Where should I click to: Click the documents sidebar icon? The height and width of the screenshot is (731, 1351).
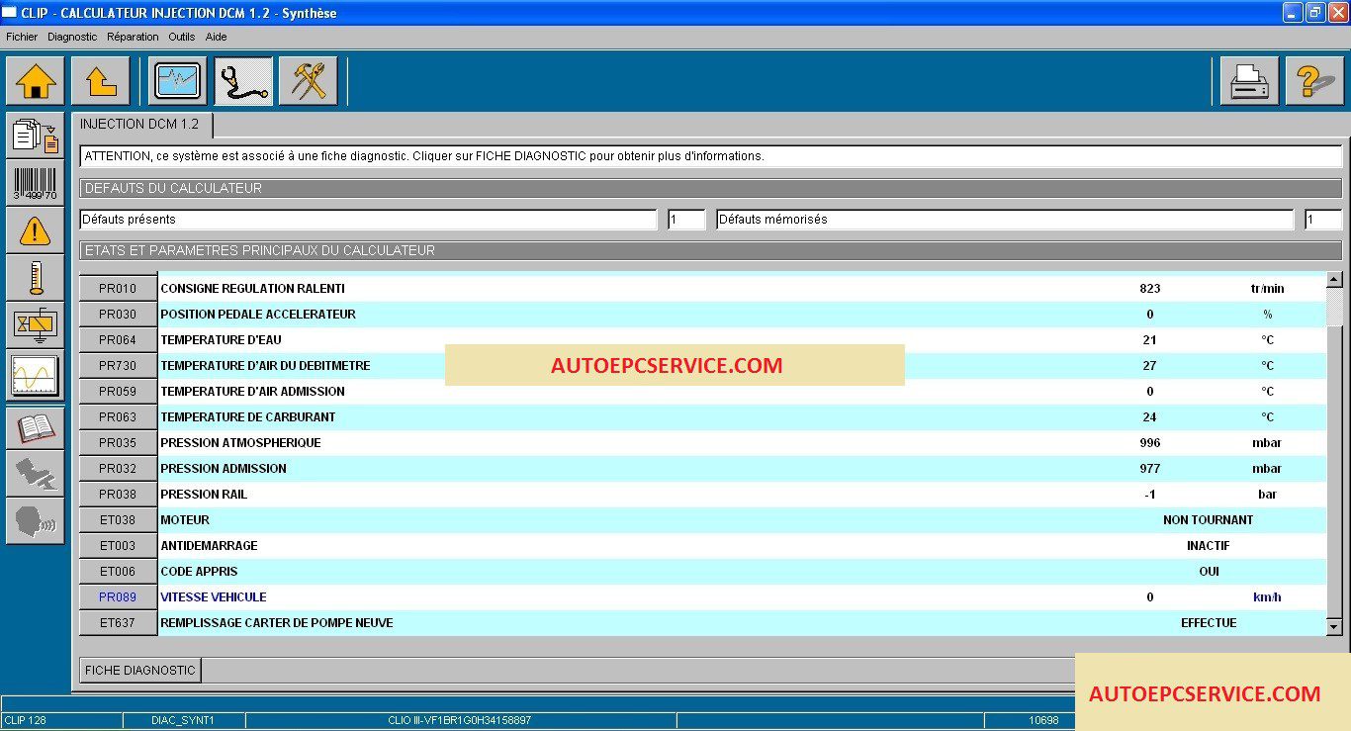pyautogui.click(x=35, y=135)
